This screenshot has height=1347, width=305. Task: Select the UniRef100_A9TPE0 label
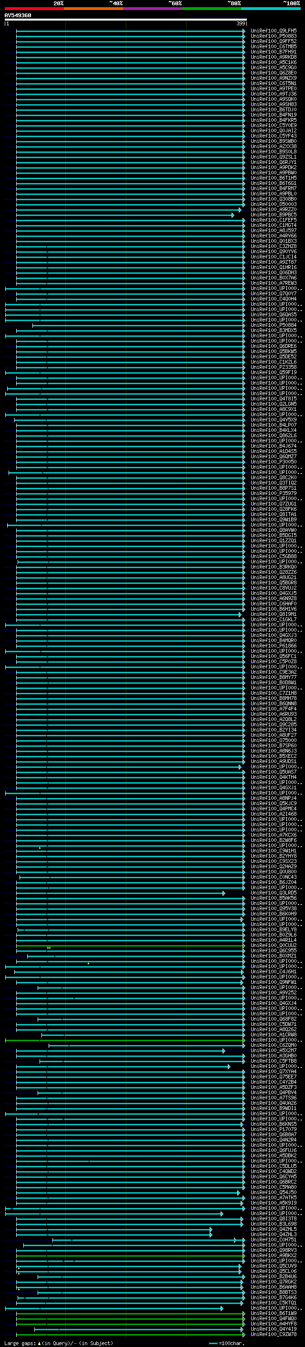click(x=274, y=89)
